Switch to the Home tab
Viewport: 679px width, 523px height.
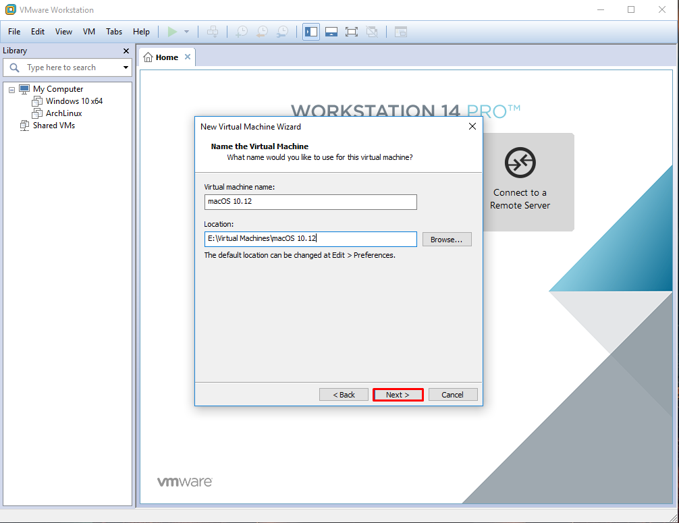tap(167, 57)
